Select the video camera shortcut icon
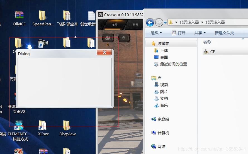Screen dimensions: 248x154 point(43,43)
